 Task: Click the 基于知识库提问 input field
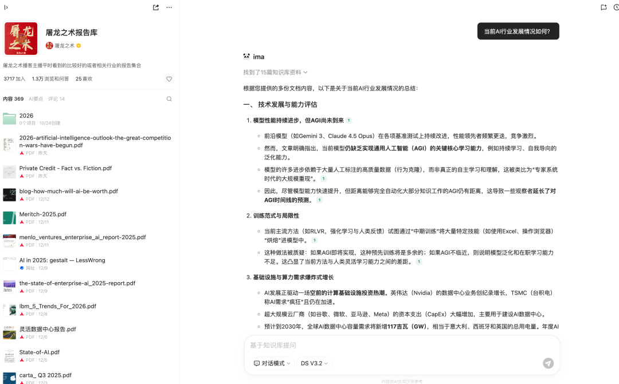[x=344, y=345]
